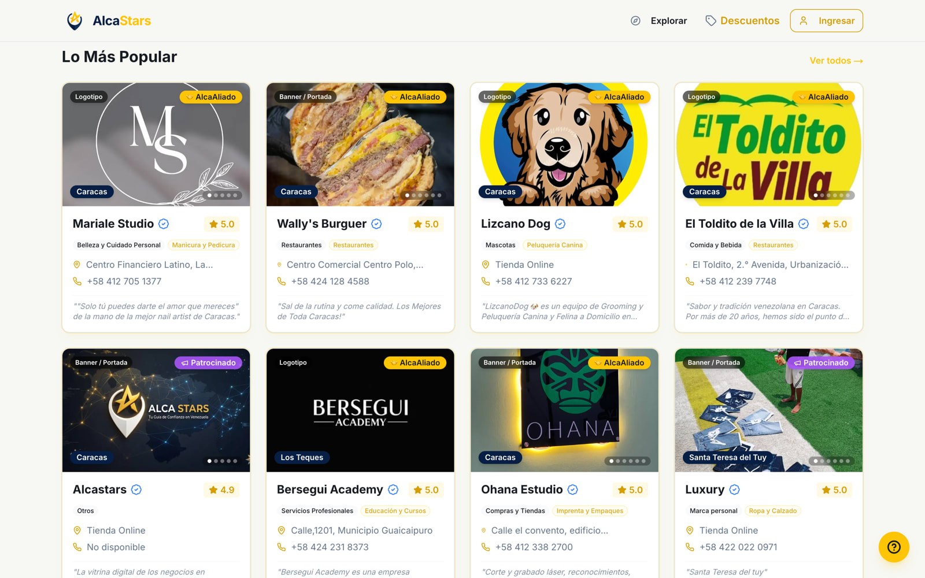This screenshot has width=925, height=578.
Task: Click carousel dots on Mariale Studio image
Action: [x=223, y=195]
